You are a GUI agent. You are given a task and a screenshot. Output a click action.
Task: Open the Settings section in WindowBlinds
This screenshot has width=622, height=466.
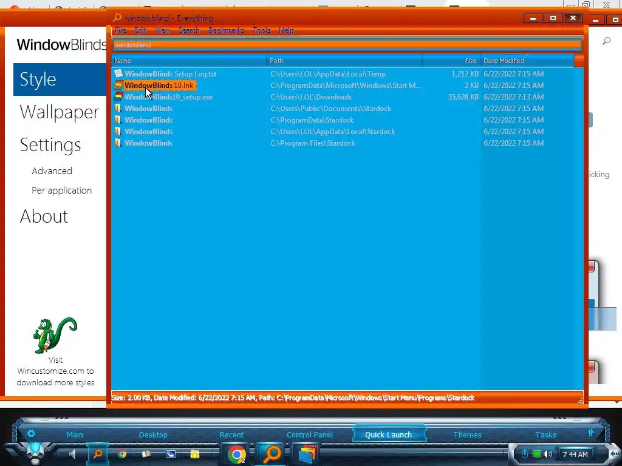coord(50,145)
